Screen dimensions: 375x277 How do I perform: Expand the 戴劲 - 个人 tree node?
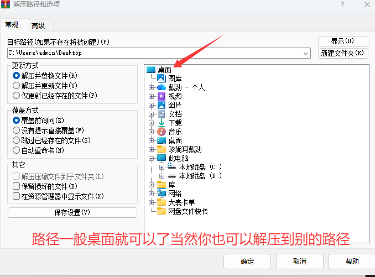coord(151,87)
